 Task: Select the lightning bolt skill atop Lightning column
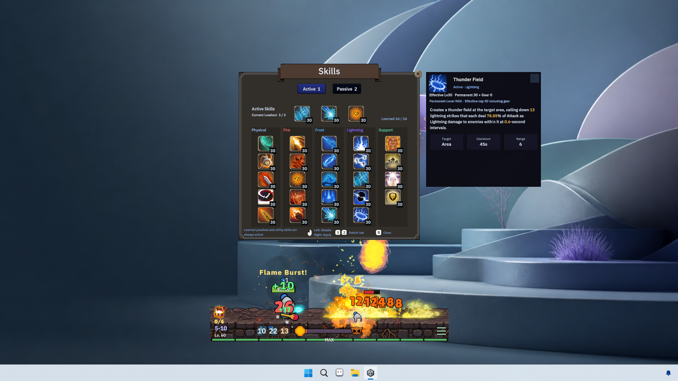[x=361, y=143]
